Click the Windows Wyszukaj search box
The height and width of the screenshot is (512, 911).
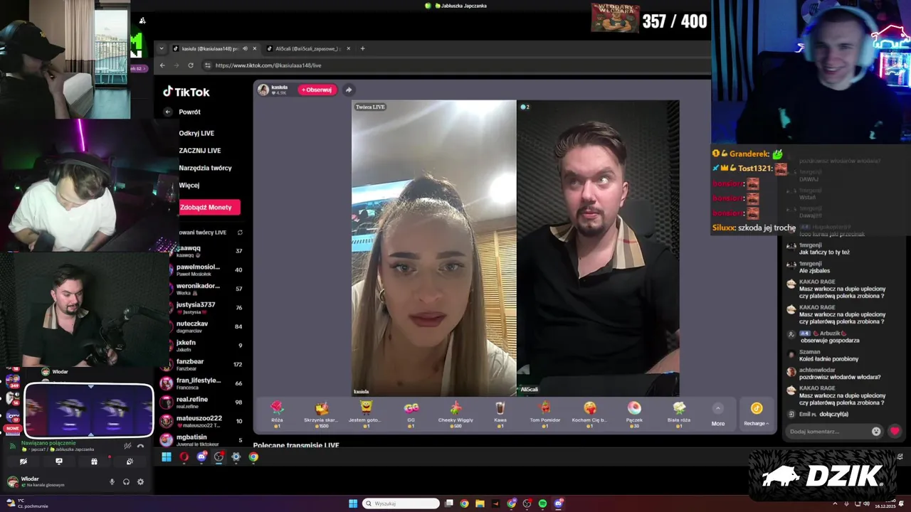(401, 503)
